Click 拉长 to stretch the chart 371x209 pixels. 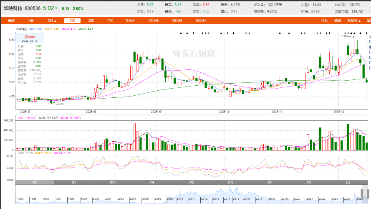pyautogui.click(x=324, y=20)
